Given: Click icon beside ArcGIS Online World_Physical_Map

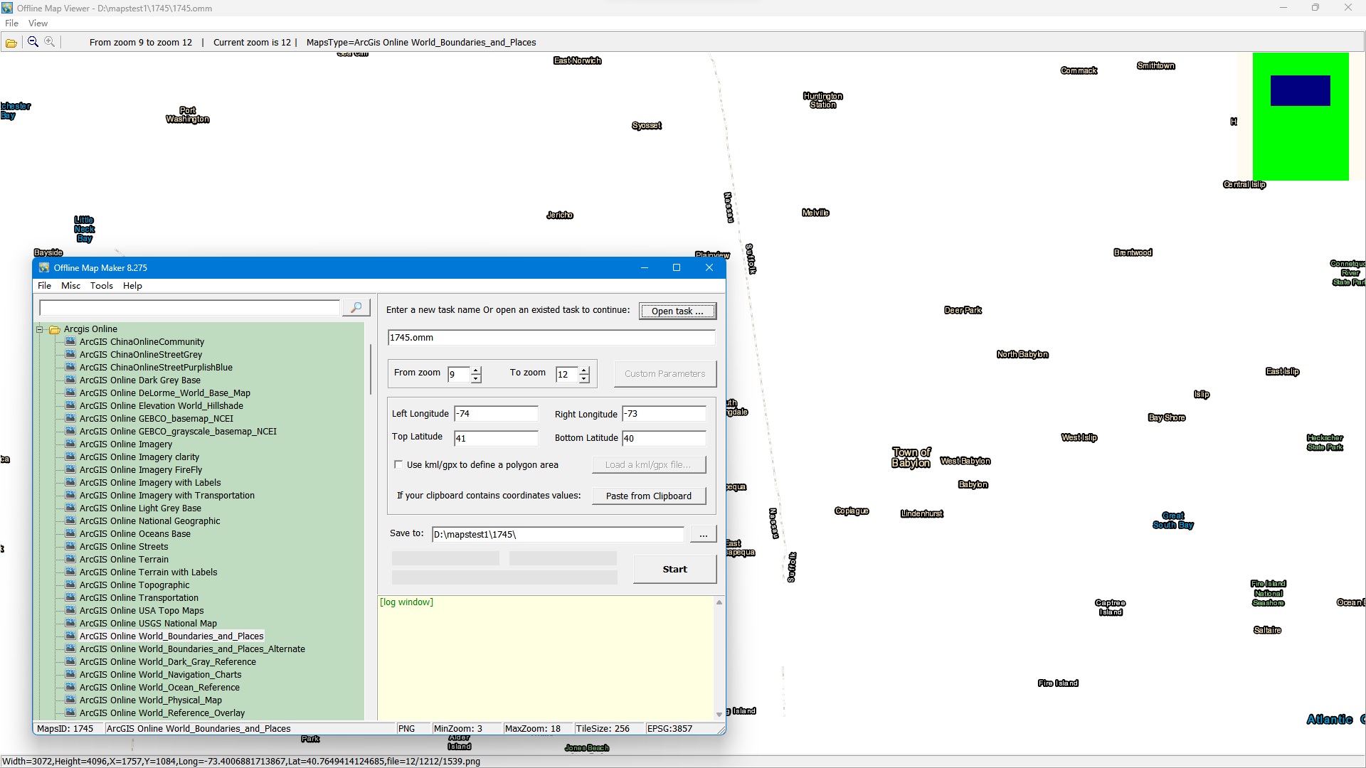Looking at the screenshot, I should point(70,700).
